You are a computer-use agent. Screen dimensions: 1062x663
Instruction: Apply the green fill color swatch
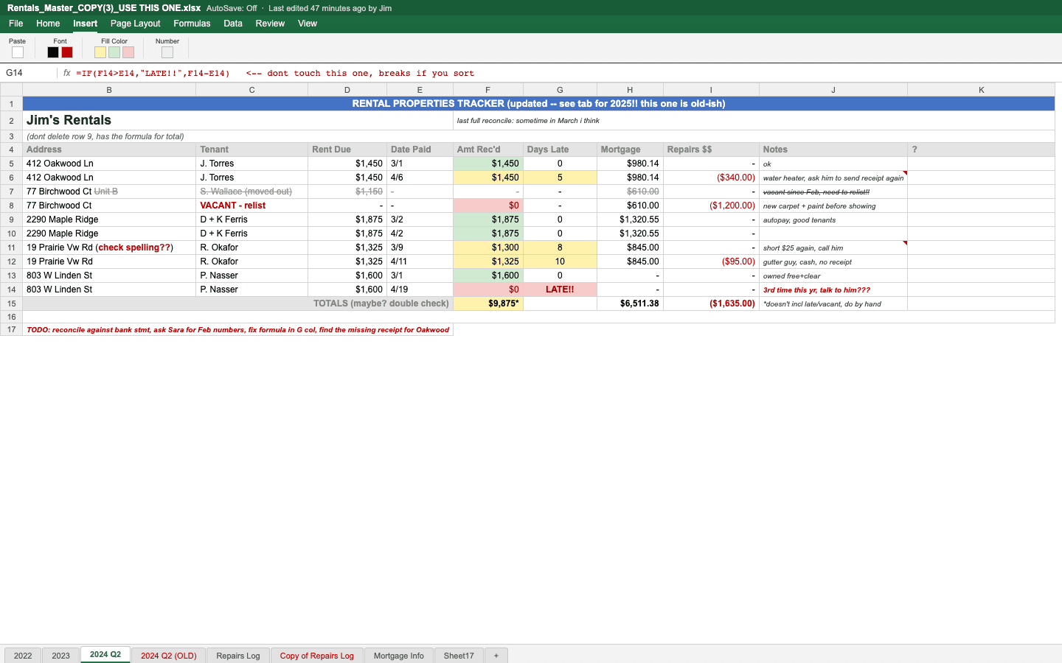point(114,52)
